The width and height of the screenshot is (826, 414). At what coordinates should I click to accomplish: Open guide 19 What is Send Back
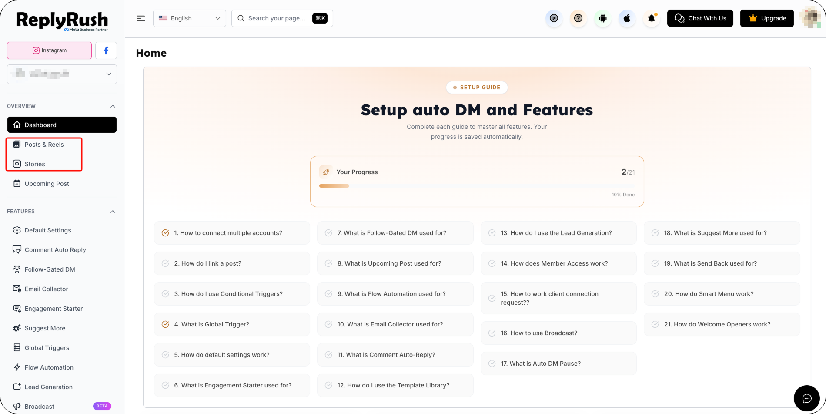[x=722, y=263]
